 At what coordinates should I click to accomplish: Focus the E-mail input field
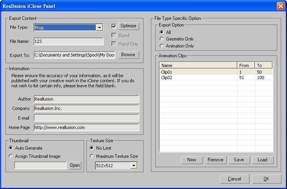click(x=86, y=118)
